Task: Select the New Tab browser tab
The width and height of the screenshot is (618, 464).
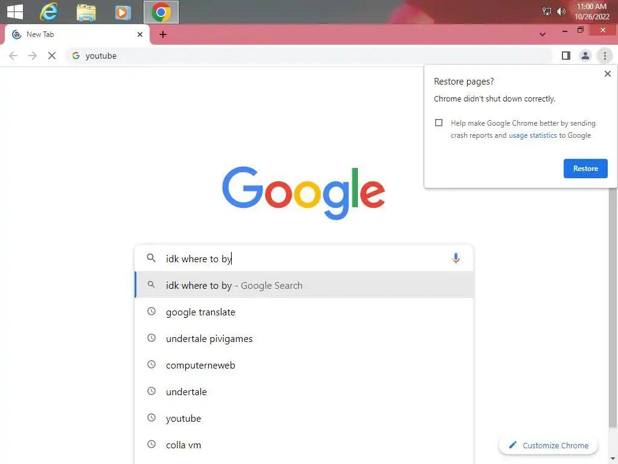Action: point(77,34)
